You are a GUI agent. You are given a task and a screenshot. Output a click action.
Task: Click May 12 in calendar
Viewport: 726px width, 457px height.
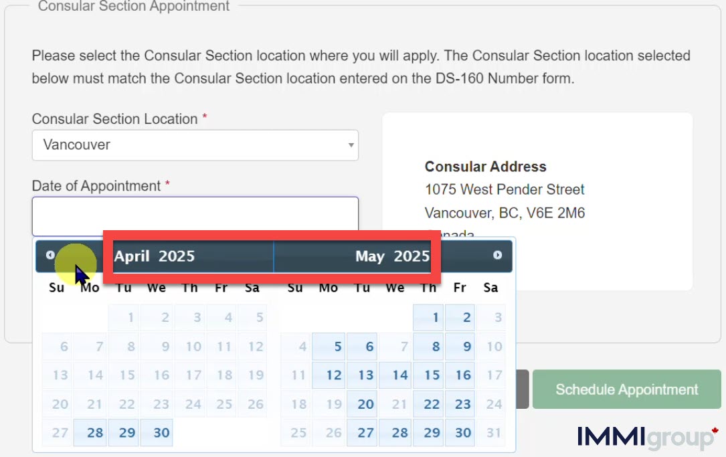click(x=329, y=375)
